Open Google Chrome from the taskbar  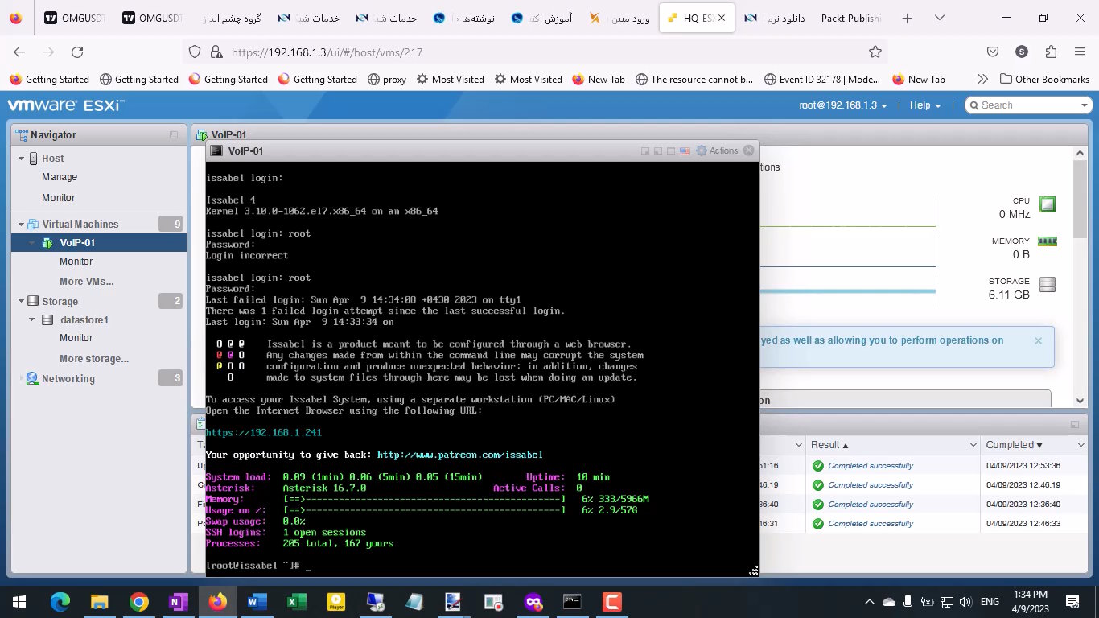point(139,601)
